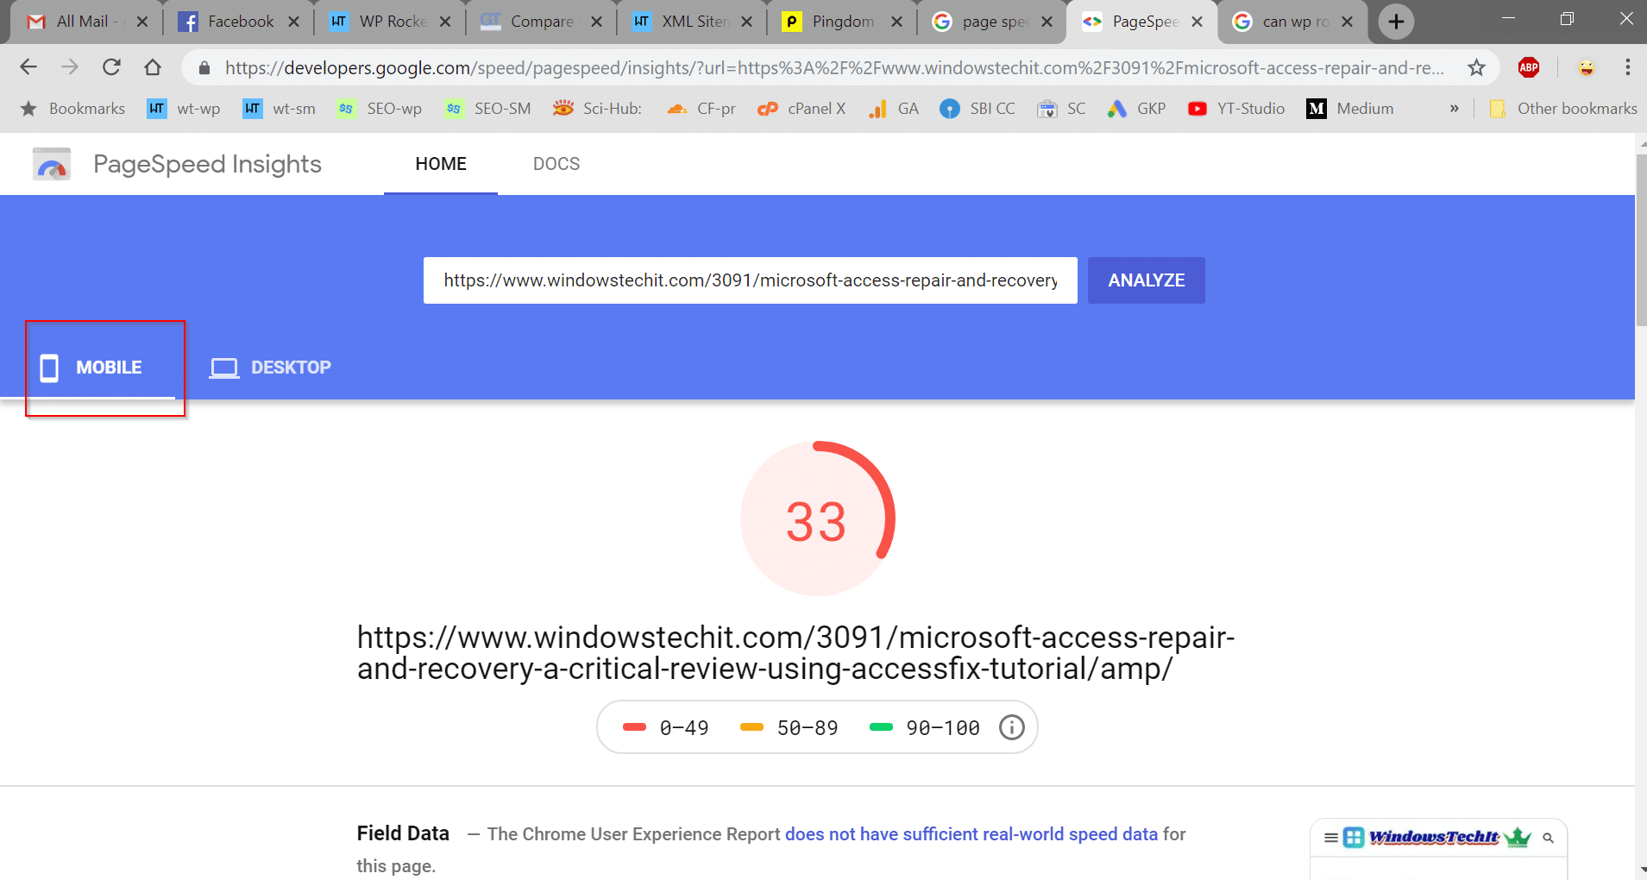Open the SBI CC bookmark
Viewport: 1647px width, 880px height.
(978, 109)
